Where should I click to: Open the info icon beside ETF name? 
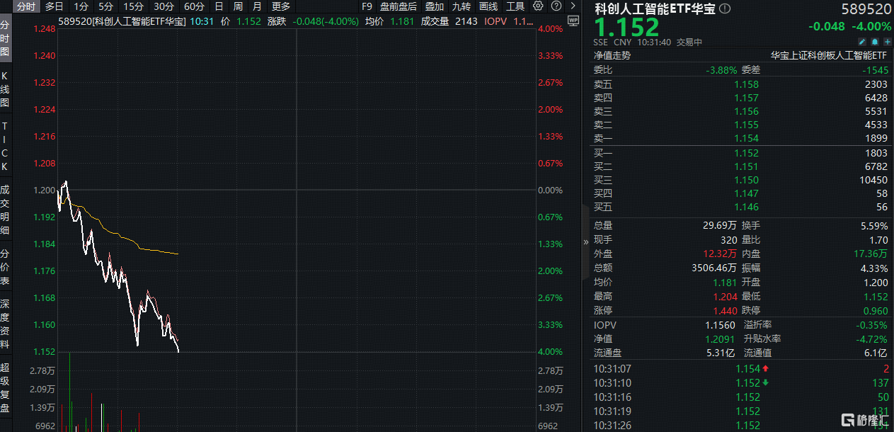[x=724, y=9]
